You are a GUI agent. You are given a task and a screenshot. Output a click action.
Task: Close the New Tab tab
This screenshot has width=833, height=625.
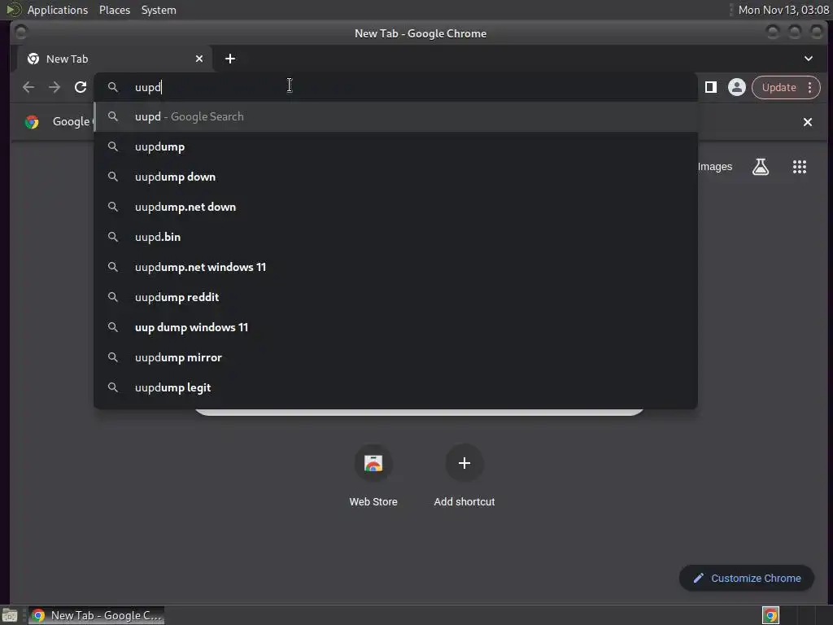coord(199,59)
